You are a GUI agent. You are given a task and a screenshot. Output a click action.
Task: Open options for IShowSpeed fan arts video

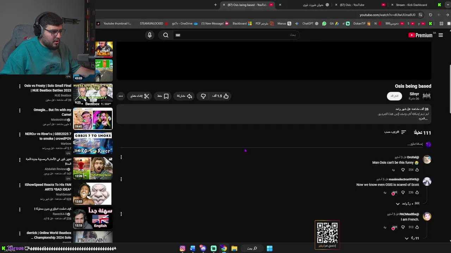[20, 185]
